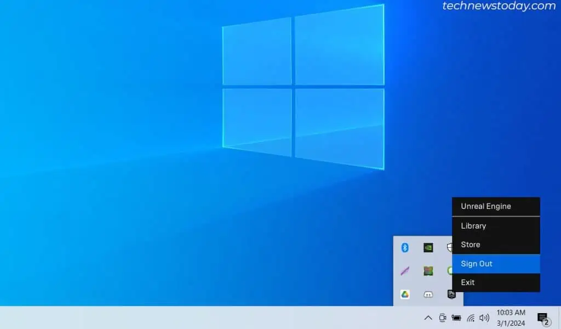Screen dimensions: 561x329
Task: Open the hardware monitor tray icon
Action: pyautogui.click(x=428, y=271)
